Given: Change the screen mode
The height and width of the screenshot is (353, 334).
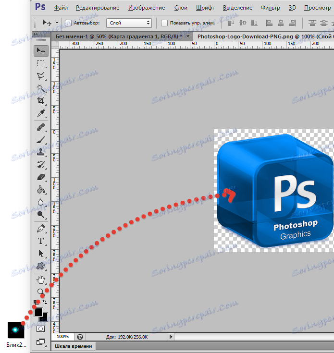Looking at the screenshot, I should click(41, 342).
